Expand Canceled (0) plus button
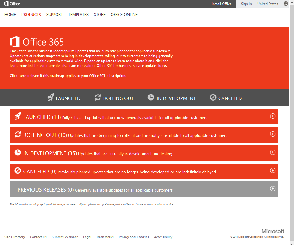Image resolution: width=294 pixels, height=245 pixels. pyautogui.click(x=273, y=170)
